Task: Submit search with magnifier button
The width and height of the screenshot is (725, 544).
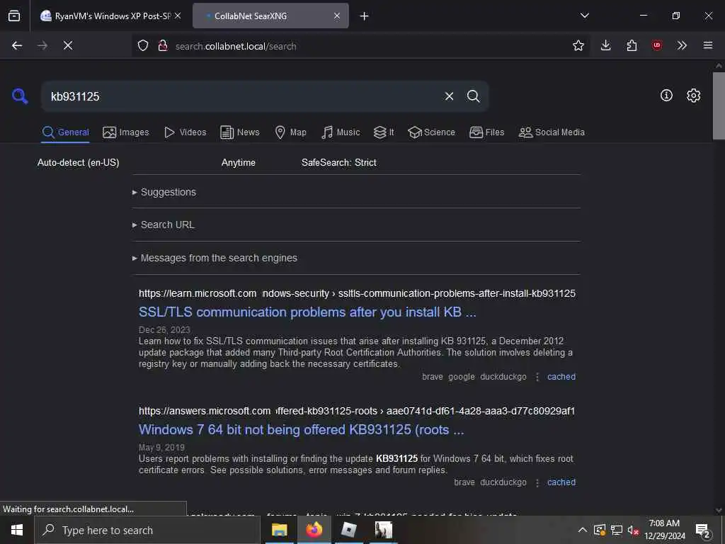Action: (473, 96)
